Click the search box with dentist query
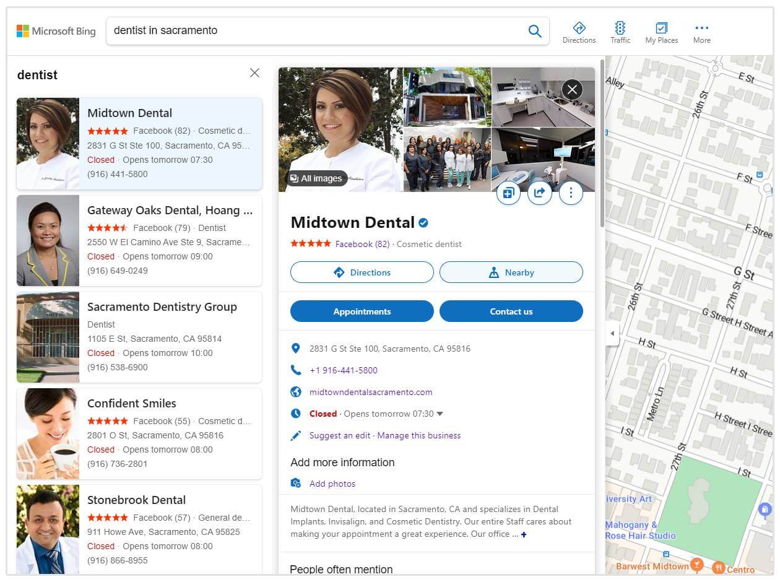The width and height of the screenshot is (780, 582). [x=316, y=31]
